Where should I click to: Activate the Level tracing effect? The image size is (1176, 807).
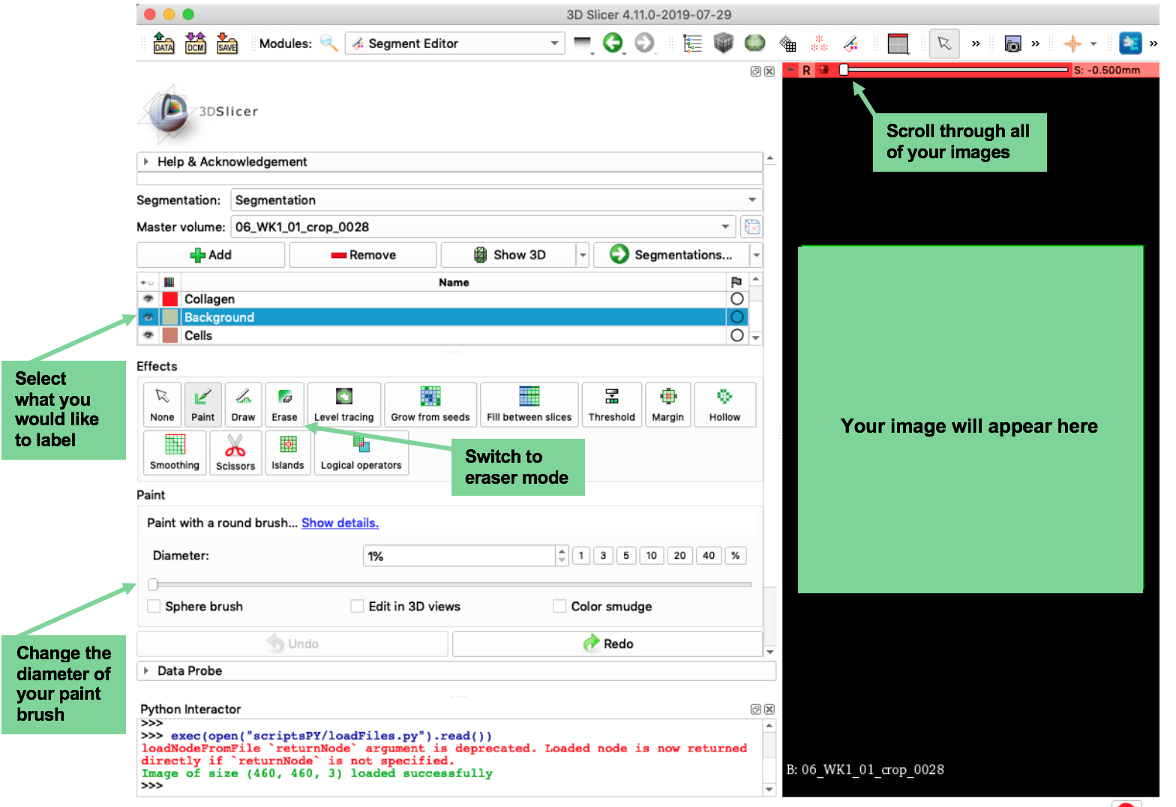point(343,404)
